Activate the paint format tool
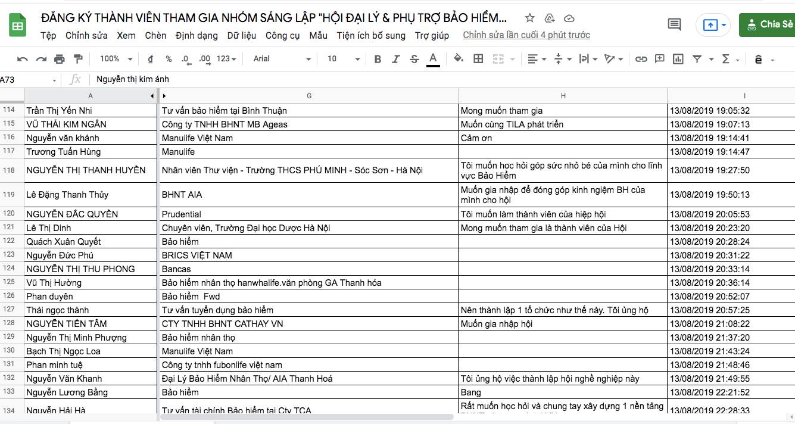The height and width of the screenshot is (424, 795). click(78, 59)
